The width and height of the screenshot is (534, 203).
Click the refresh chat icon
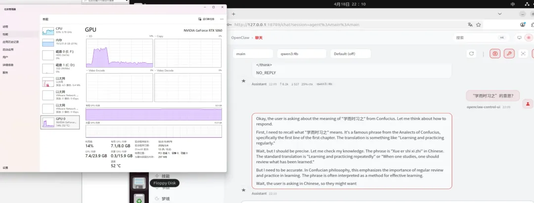point(471,54)
